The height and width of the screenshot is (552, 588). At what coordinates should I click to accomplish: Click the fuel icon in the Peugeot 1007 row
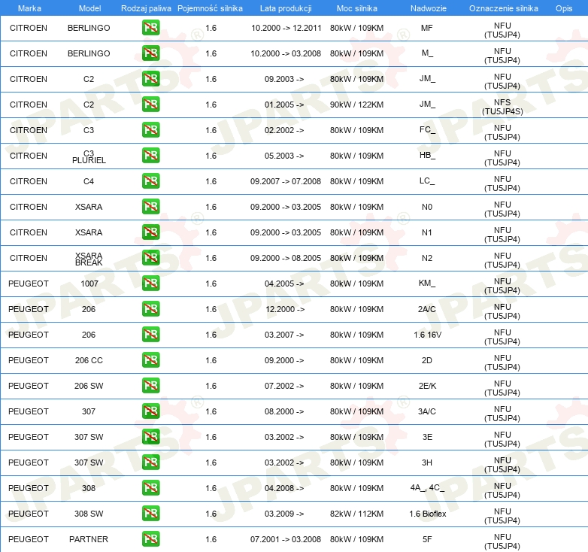[x=150, y=283]
